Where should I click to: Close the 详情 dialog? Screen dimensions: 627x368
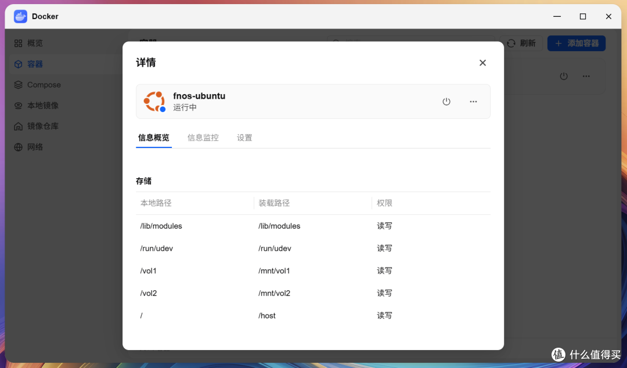482,63
